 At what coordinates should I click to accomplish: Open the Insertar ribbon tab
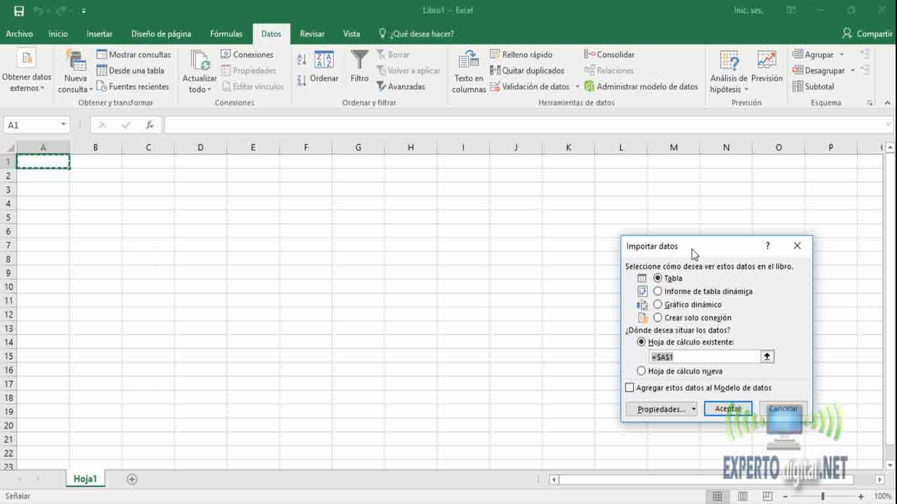(99, 33)
